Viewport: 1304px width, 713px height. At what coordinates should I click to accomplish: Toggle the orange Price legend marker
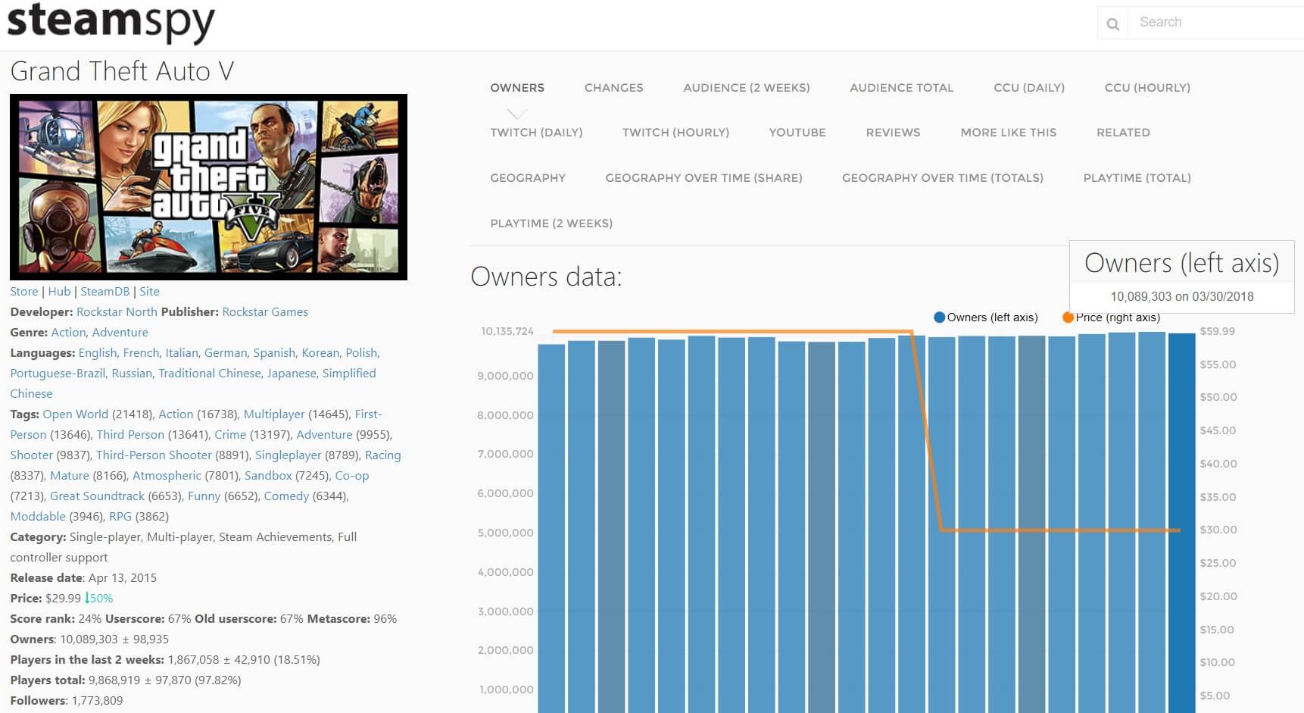(1068, 317)
